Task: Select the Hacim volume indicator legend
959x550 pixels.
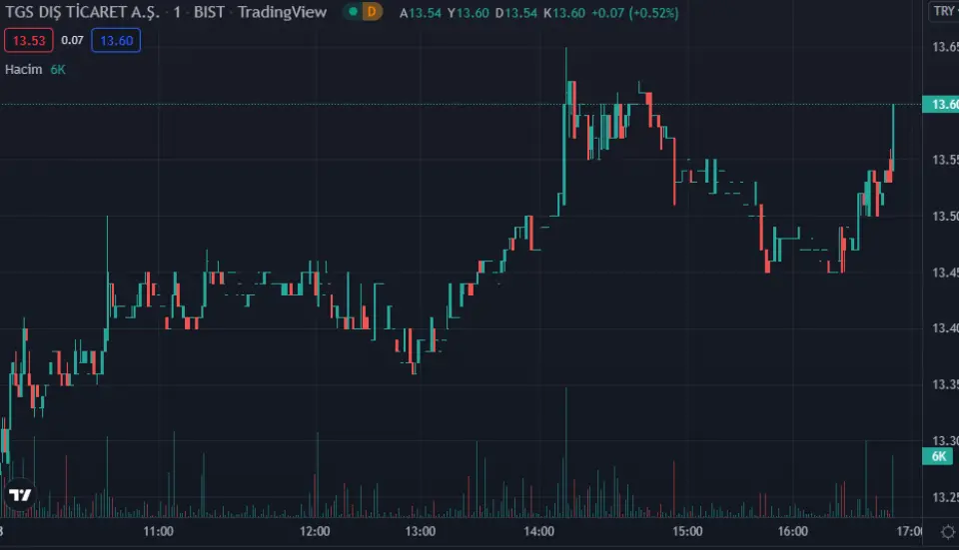Action: (24, 69)
